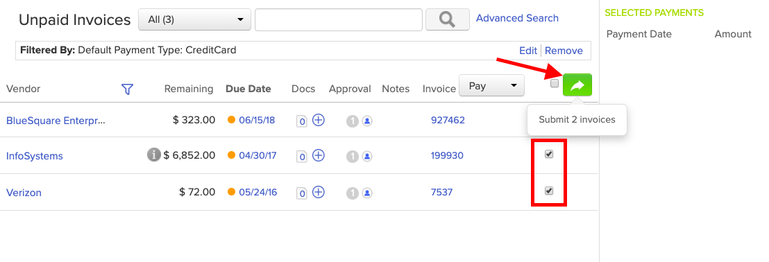Click the Notes column header

coord(396,89)
